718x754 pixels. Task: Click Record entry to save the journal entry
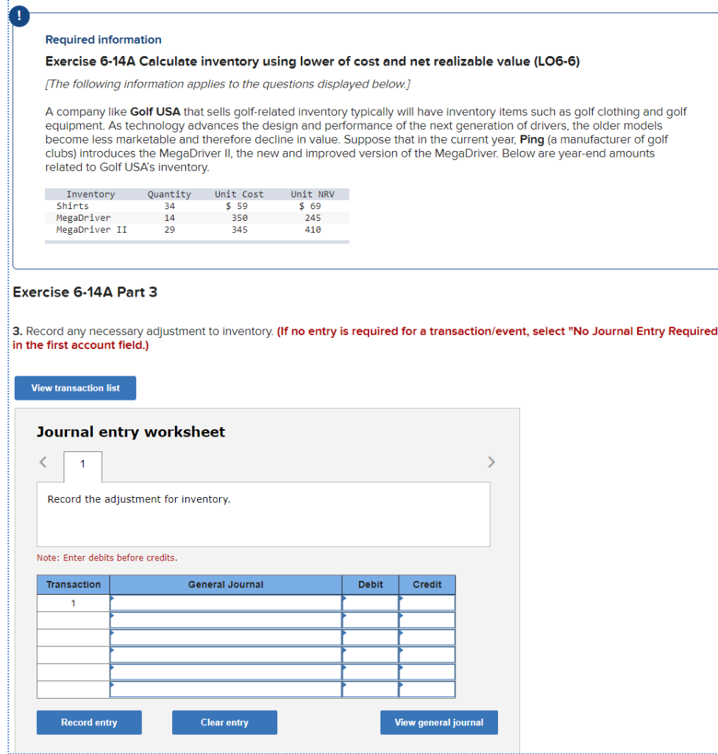pos(88,722)
